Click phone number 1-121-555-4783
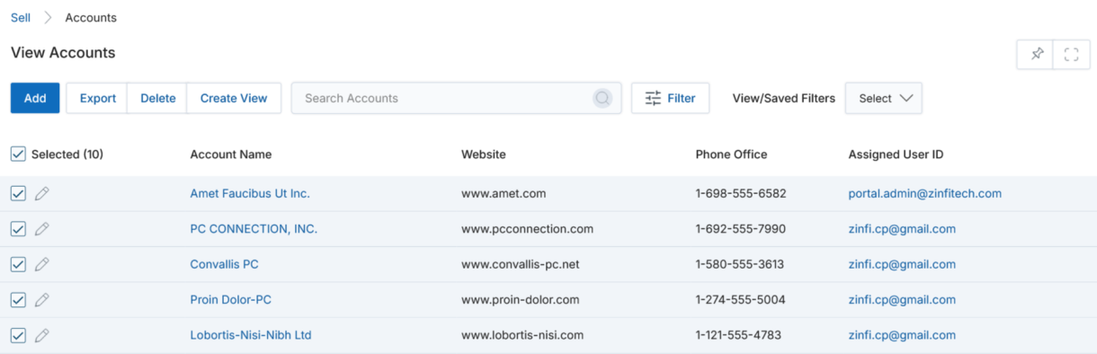Screen dimensions: 1097x354 [x=738, y=335]
